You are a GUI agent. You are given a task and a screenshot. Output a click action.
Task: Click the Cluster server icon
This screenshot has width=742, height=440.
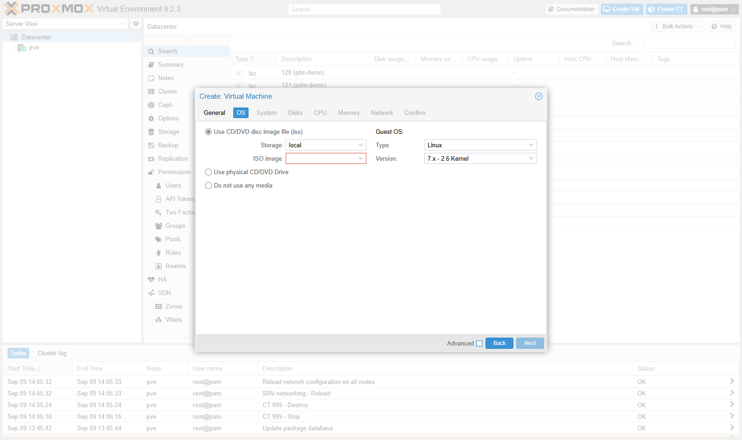tap(151, 92)
